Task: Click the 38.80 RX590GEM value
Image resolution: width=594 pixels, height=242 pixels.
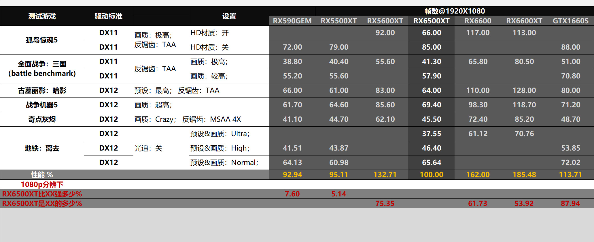Action: [292, 61]
